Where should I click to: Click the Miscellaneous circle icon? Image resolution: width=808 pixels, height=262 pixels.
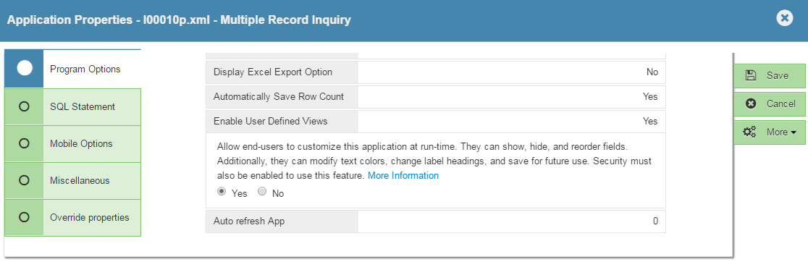[x=24, y=181]
